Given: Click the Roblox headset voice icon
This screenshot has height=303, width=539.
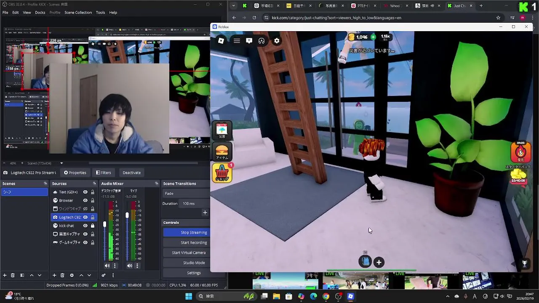Looking at the screenshot, I should pyautogui.click(x=261, y=41).
